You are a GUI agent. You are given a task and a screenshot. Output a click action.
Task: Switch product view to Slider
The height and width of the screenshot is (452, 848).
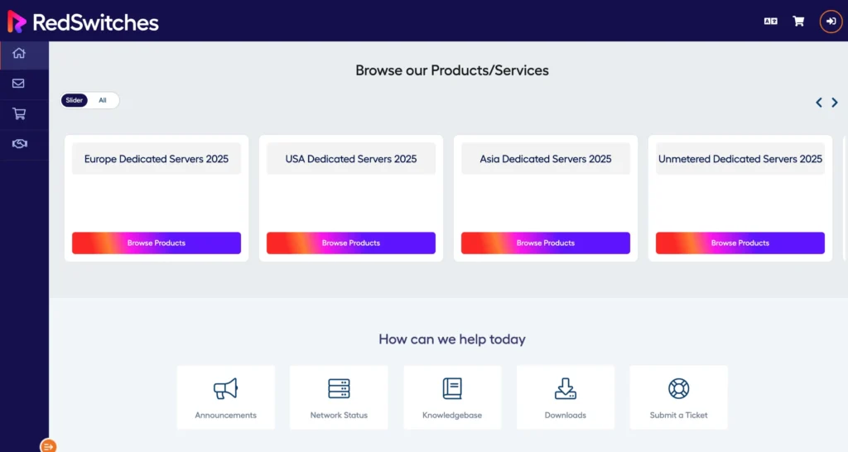click(x=75, y=100)
